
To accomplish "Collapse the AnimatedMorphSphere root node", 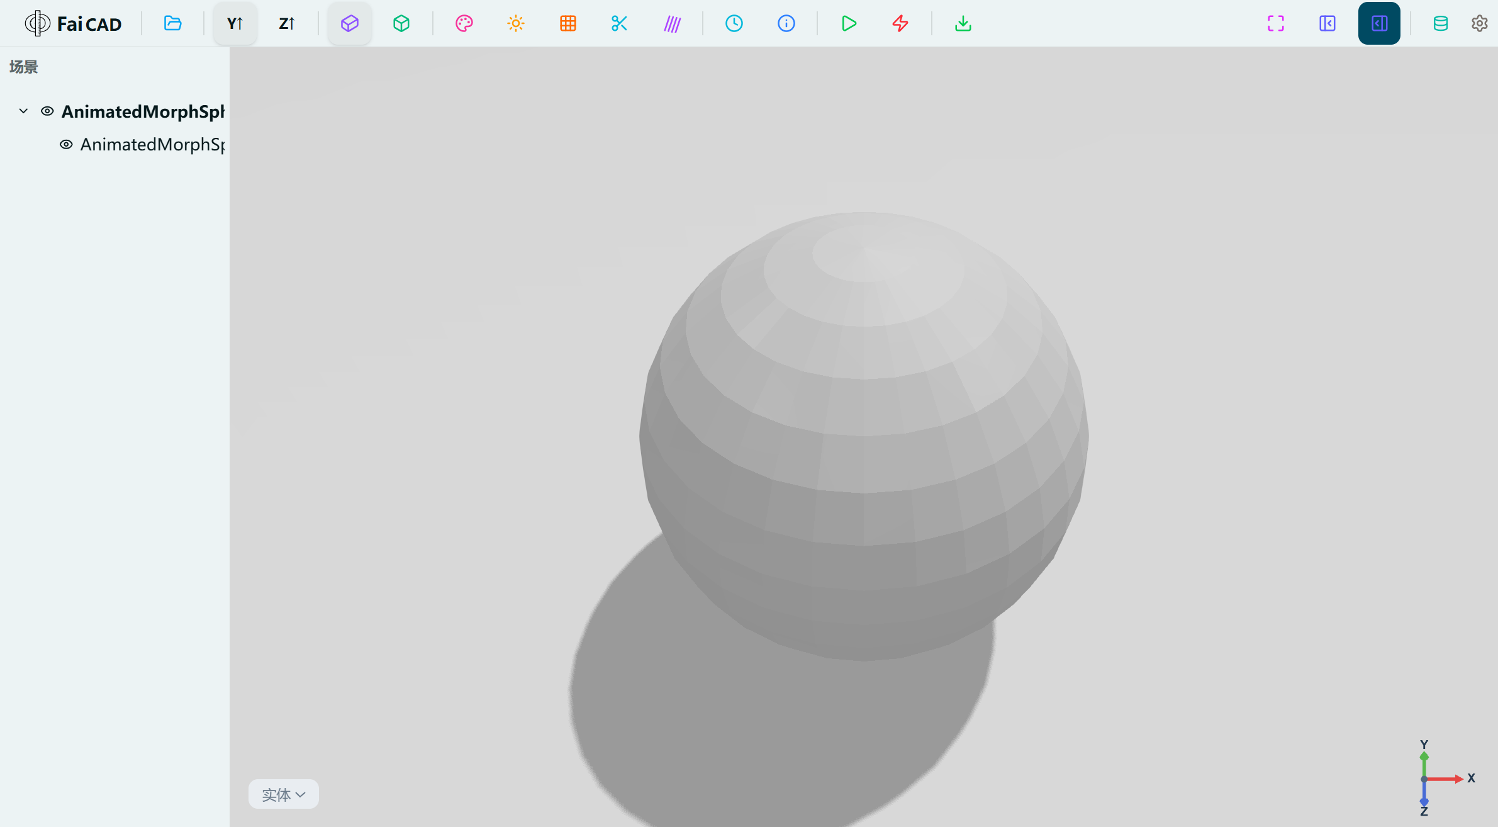I will tap(23, 111).
